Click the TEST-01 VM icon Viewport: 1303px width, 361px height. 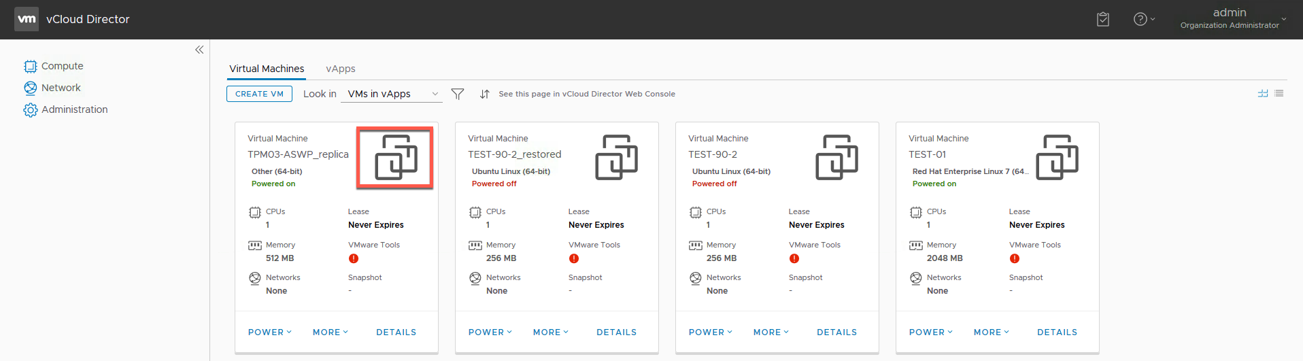coord(1057,157)
